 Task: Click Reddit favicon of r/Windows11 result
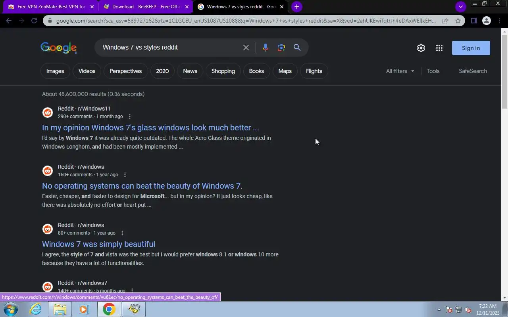click(48, 113)
